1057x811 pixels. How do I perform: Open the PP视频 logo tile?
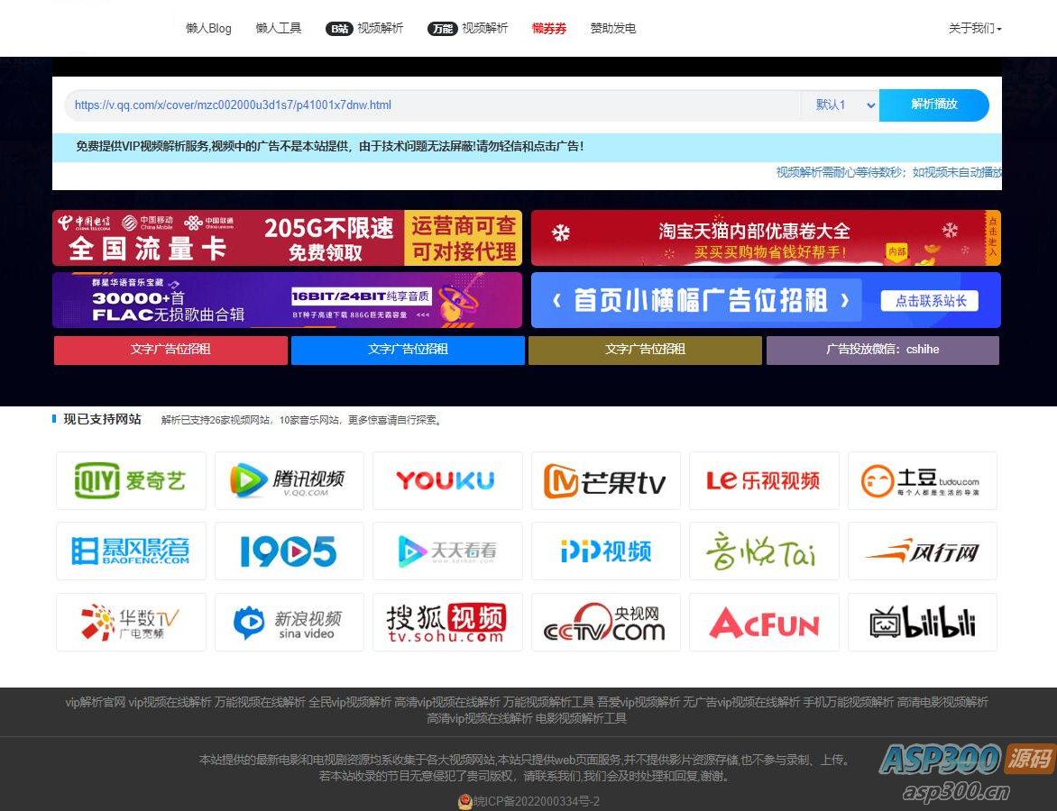[x=606, y=551]
